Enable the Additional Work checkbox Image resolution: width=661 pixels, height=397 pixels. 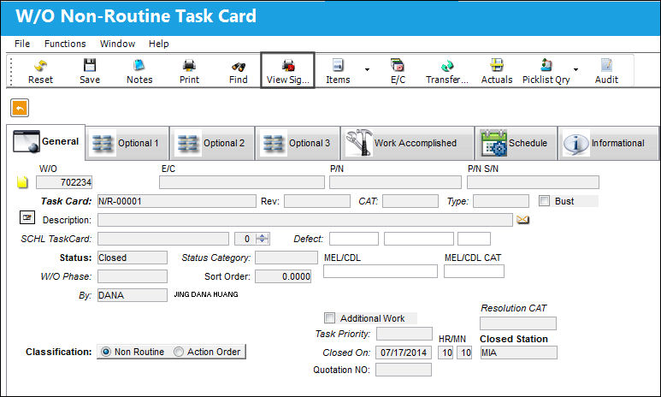click(x=330, y=317)
